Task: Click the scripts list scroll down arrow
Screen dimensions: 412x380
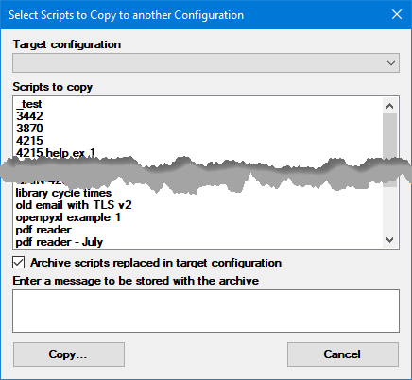Action: pyautogui.click(x=390, y=240)
